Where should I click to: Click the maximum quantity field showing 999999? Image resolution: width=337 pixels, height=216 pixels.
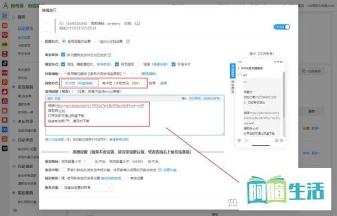pos(139,161)
